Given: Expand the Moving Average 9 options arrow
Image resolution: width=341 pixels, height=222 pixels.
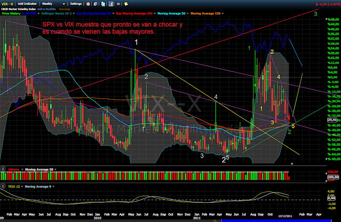Looking at the screenshot, I should 53,186.
